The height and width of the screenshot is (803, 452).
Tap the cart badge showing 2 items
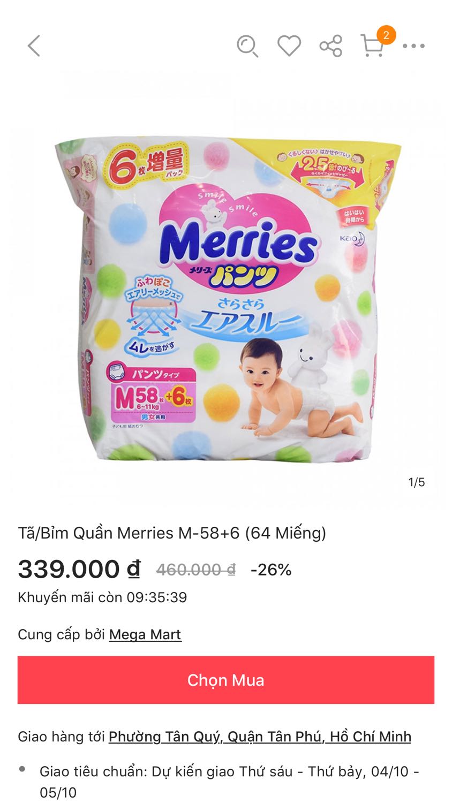click(386, 35)
